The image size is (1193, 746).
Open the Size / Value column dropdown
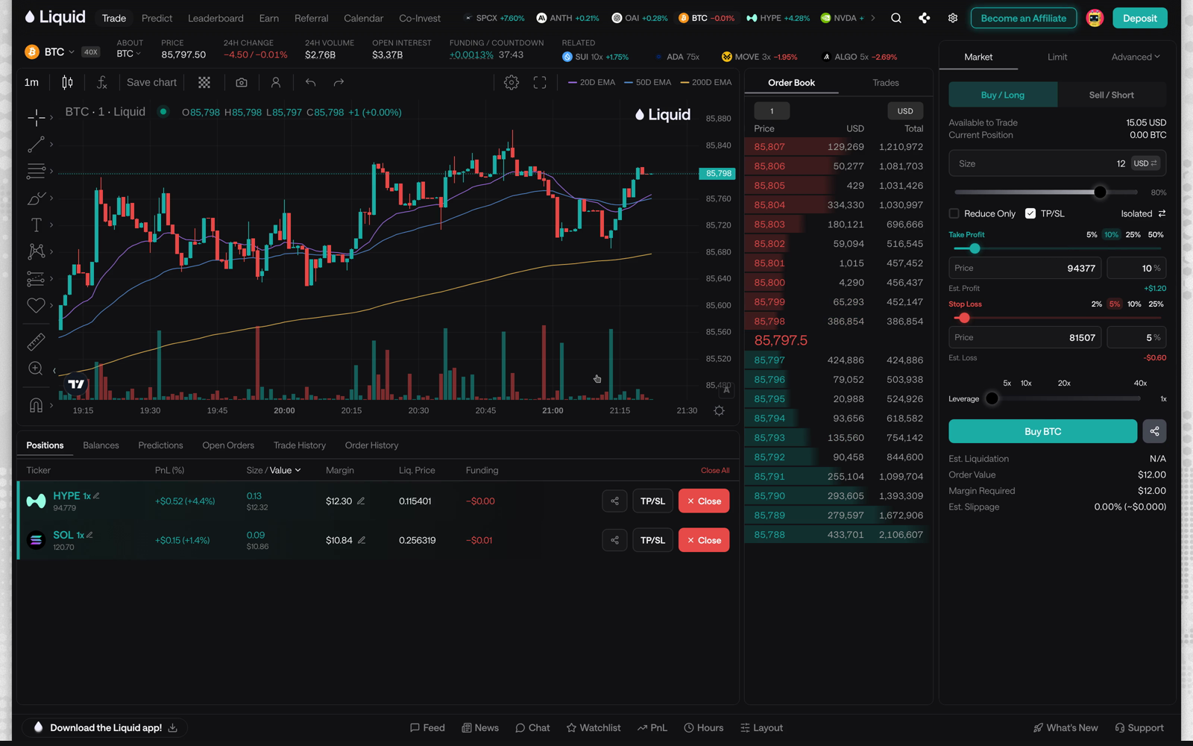coord(274,470)
